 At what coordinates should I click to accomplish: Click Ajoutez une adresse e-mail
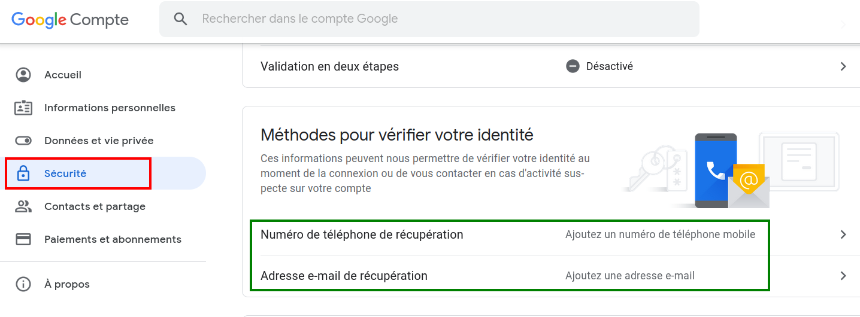click(x=630, y=276)
